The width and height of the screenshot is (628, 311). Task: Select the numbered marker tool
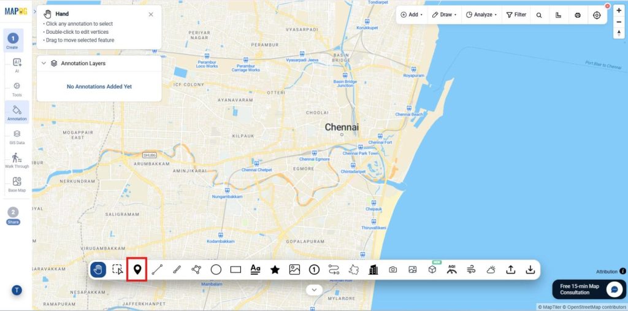click(314, 270)
